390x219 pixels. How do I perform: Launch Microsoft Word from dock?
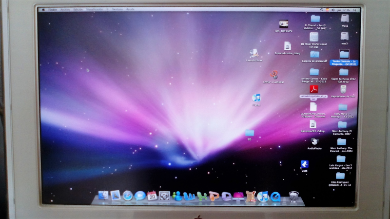click(x=189, y=196)
